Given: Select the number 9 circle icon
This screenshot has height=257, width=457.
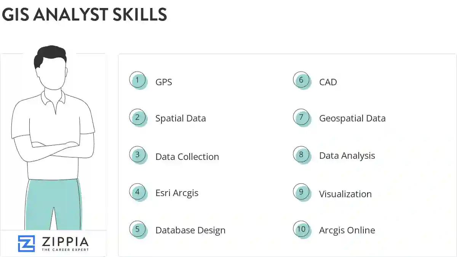Looking at the screenshot, I should (301, 192).
